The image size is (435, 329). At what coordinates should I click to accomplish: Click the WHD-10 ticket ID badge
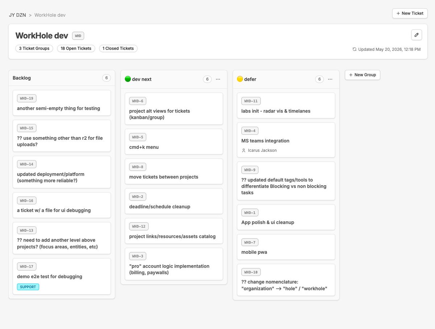click(251, 272)
